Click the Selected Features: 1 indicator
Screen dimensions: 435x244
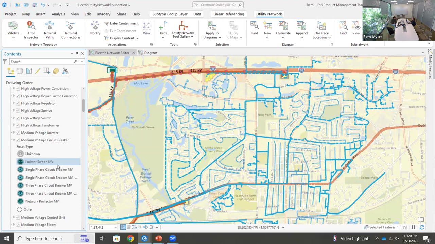381,227
